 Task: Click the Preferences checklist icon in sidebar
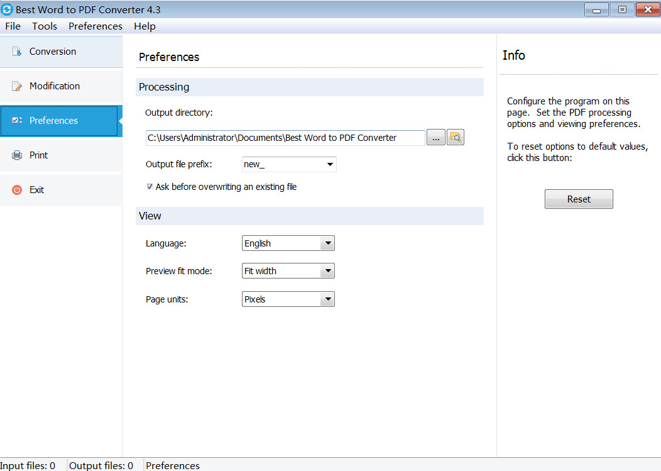pos(17,121)
